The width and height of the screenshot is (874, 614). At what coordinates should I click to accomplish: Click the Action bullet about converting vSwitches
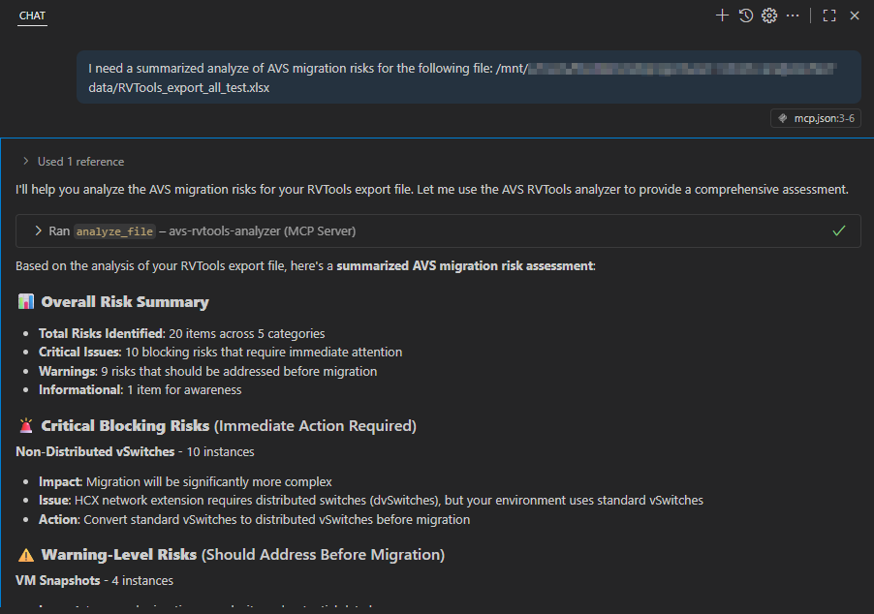(x=254, y=520)
